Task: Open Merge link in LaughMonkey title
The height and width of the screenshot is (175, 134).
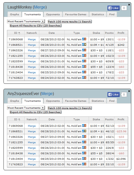Action: coord(40,7)
